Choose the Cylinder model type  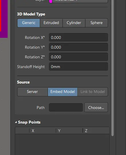[74, 23]
